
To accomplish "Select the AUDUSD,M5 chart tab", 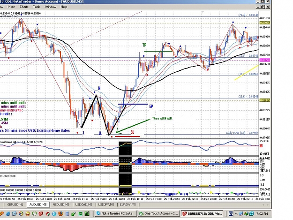I will coord(38,205).
